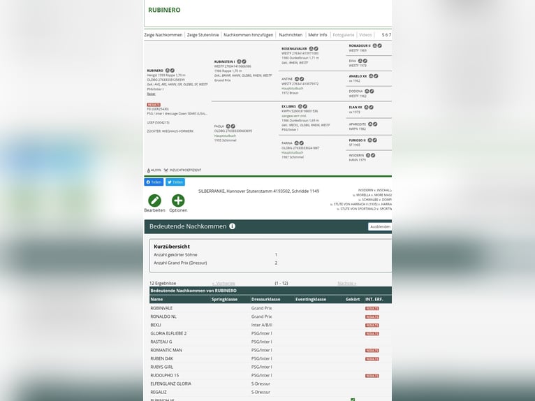Click info icon beside Bedeutende Nachkommen heading
This screenshot has height=401, width=535.
point(233,226)
